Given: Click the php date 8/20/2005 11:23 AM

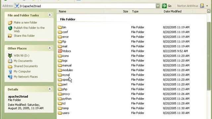Looking at the screenshot, I should 176,89.
